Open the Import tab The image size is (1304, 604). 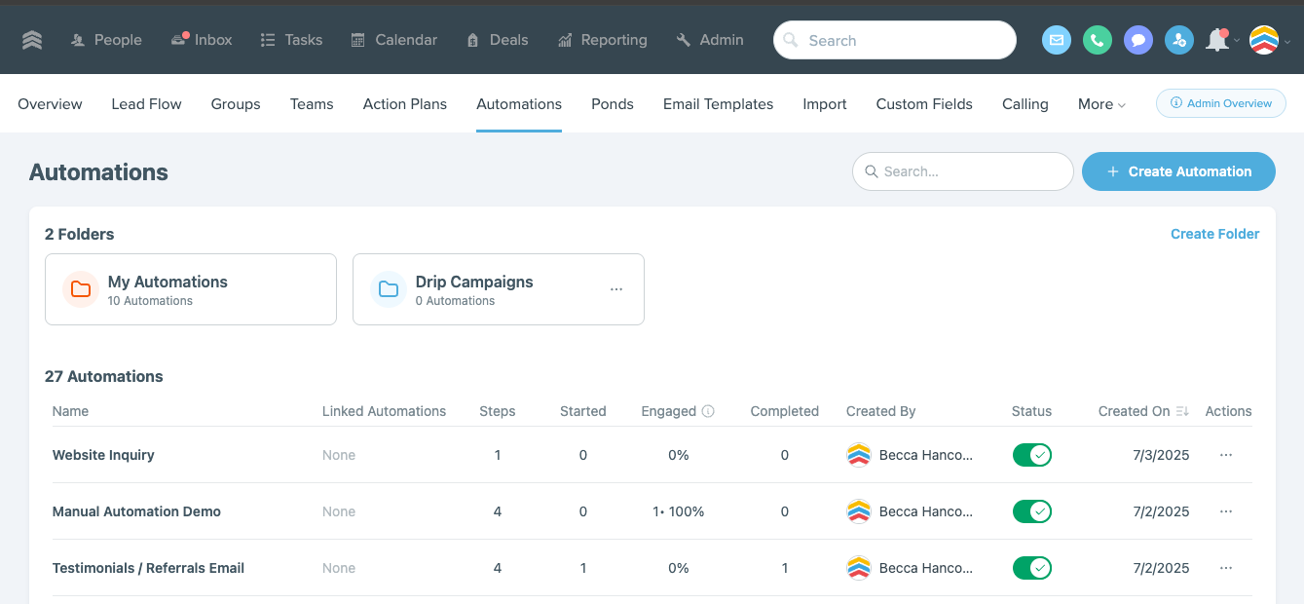tap(825, 104)
